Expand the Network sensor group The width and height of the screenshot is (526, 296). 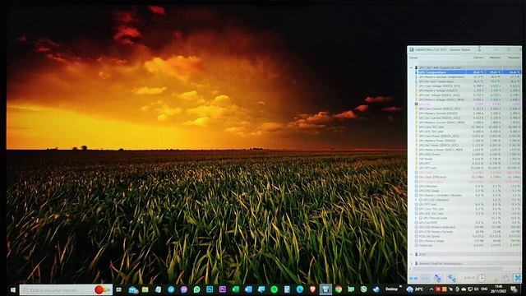412,263
